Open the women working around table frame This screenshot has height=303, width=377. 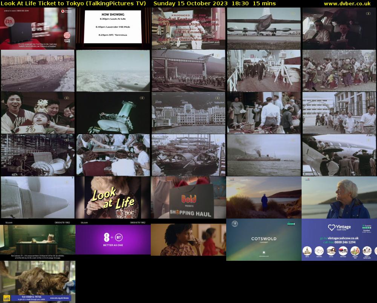pos(113,155)
